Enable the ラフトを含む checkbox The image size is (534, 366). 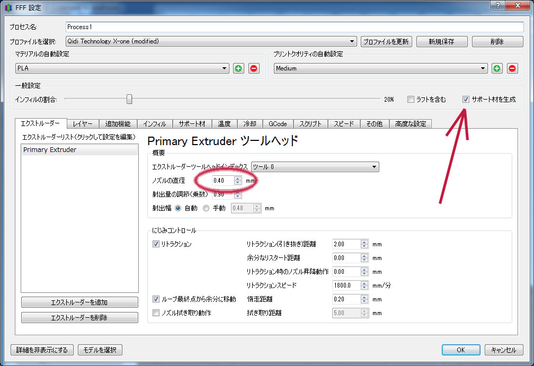tap(411, 99)
